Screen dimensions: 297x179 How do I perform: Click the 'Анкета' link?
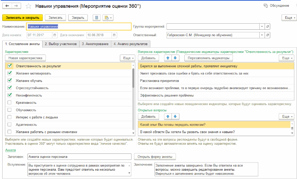[x=11, y=150]
